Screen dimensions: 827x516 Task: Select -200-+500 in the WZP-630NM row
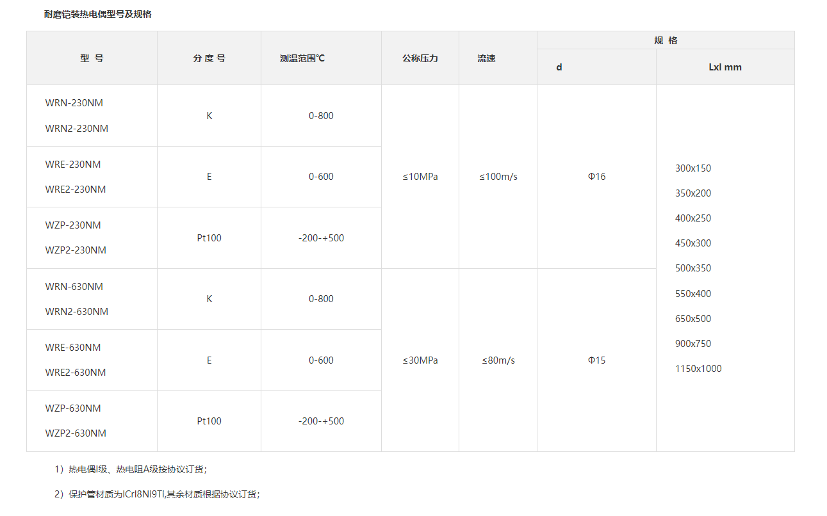(321, 421)
